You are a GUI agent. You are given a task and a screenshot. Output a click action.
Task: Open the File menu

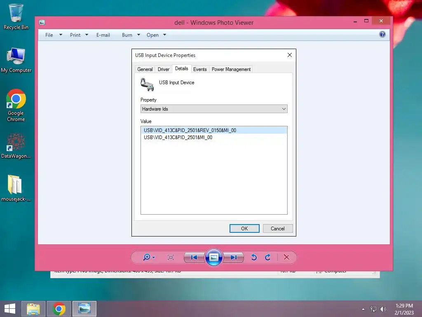pyautogui.click(x=49, y=35)
